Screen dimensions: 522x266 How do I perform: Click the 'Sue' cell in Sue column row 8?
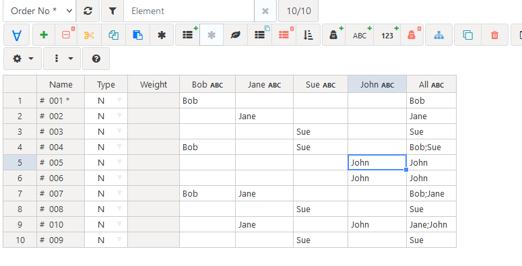click(321, 209)
